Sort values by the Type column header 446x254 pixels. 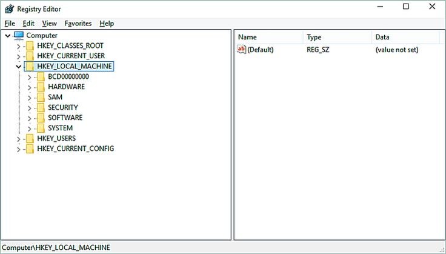pos(338,37)
